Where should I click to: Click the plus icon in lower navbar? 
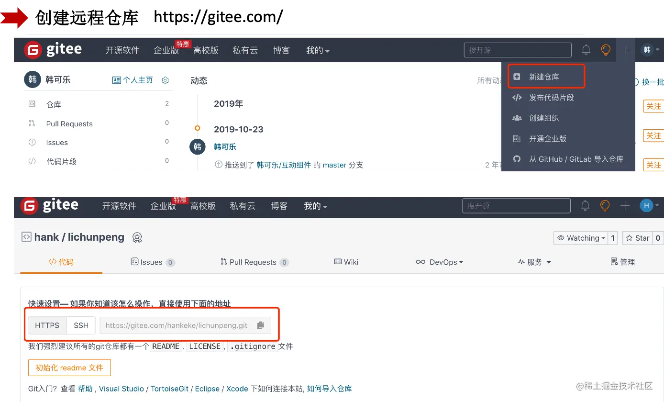[x=625, y=206]
